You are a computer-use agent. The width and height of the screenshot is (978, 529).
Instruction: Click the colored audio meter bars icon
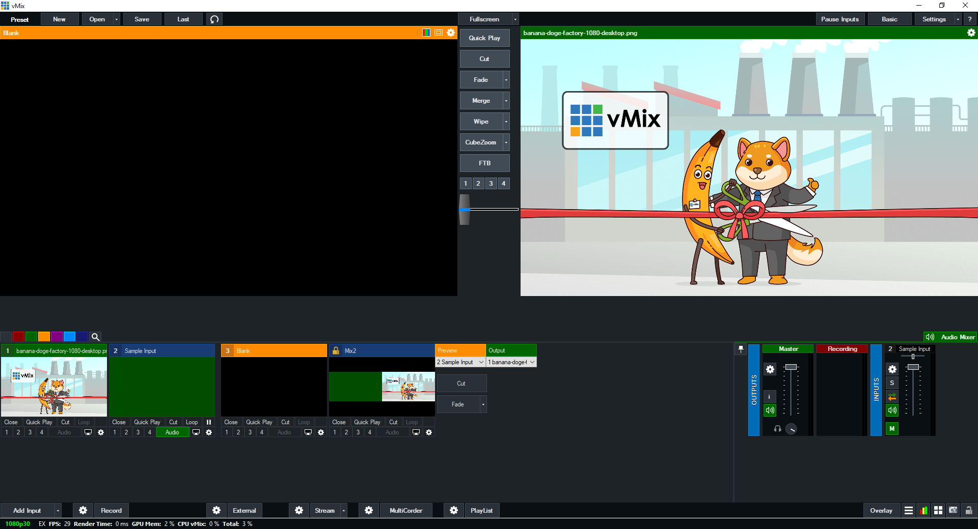(923, 511)
